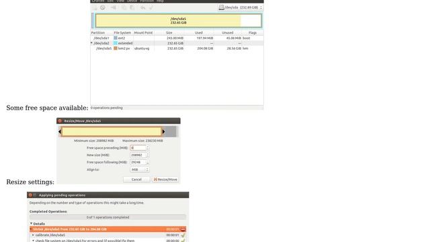Sort by the Mount Point column header
This screenshot has height=242, width=430.
pyautogui.click(x=143, y=33)
